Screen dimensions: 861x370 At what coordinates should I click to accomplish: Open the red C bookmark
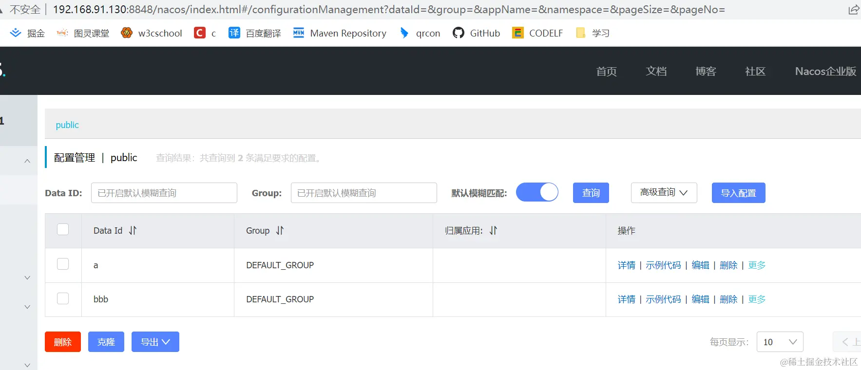tap(205, 33)
